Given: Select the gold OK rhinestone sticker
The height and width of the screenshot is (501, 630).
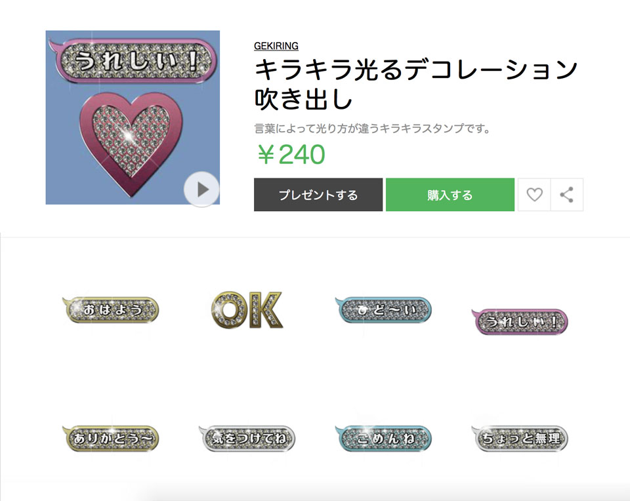Looking at the screenshot, I should tap(247, 310).
